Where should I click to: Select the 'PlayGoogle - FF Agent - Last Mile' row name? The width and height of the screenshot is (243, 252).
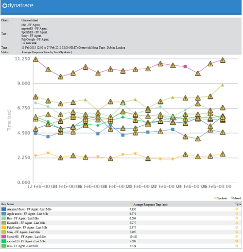(x=27, y=227)
